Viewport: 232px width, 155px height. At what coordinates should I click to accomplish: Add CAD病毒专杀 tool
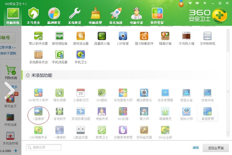(38, 132)
